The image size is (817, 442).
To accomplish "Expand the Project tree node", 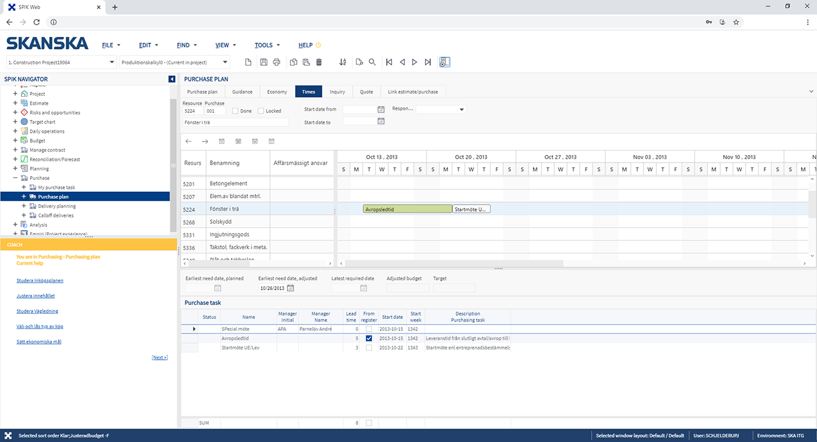I will [x=15, y=94].
